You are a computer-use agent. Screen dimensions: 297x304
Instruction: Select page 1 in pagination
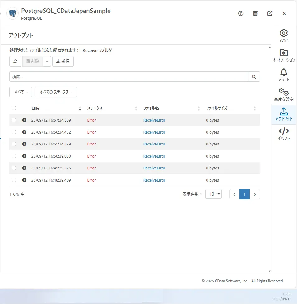244,194
